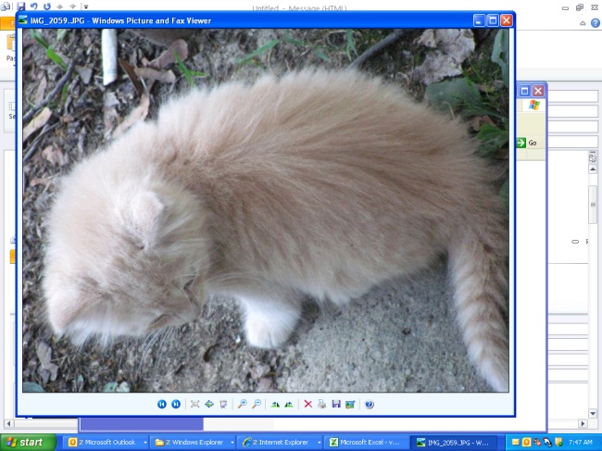602x451 pixels.
Task: Rotate the image counterclockwise
Action: point(289,405)
